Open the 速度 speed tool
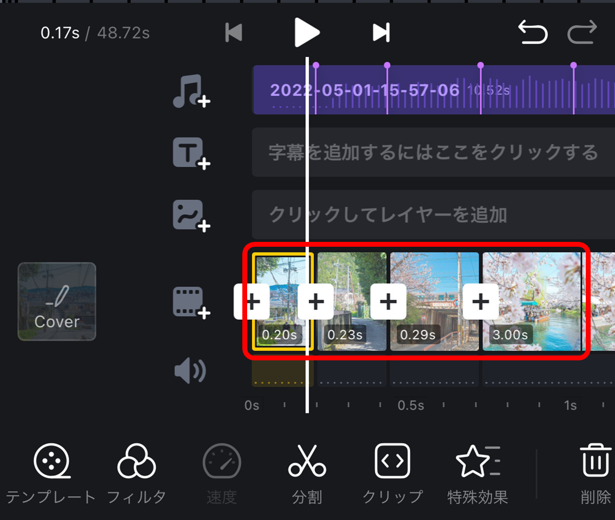This screenshot has height=520, width=615. coord(222,474)
